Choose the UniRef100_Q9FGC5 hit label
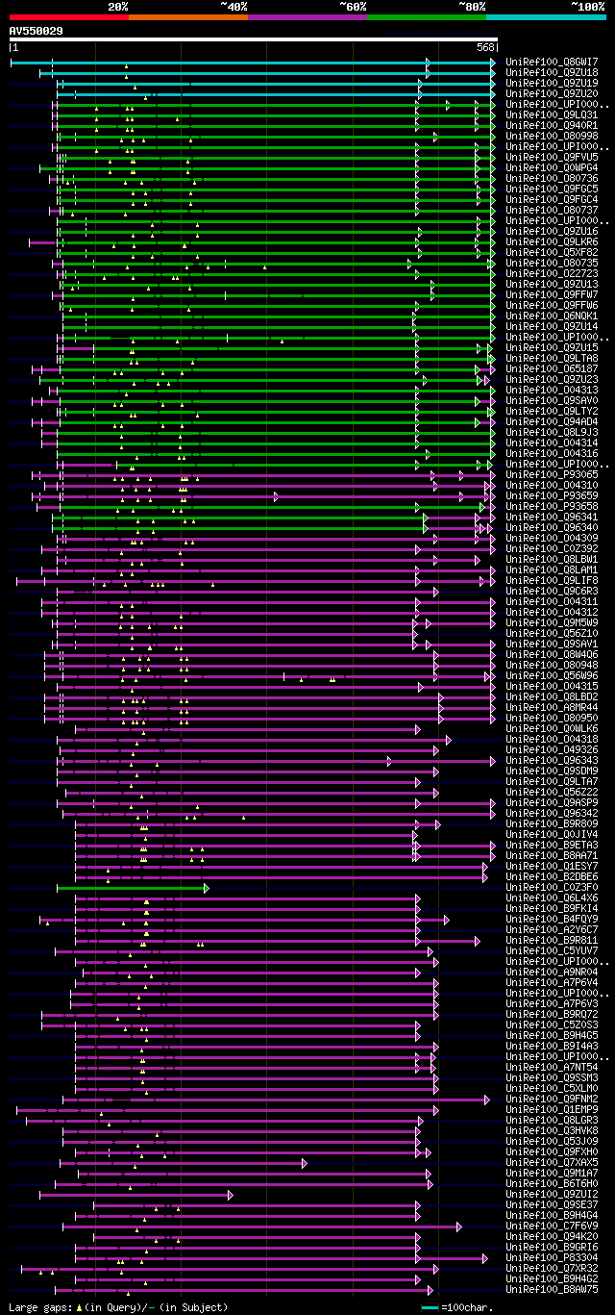Viewport: 615px width, 1315px height. point(552,189)
